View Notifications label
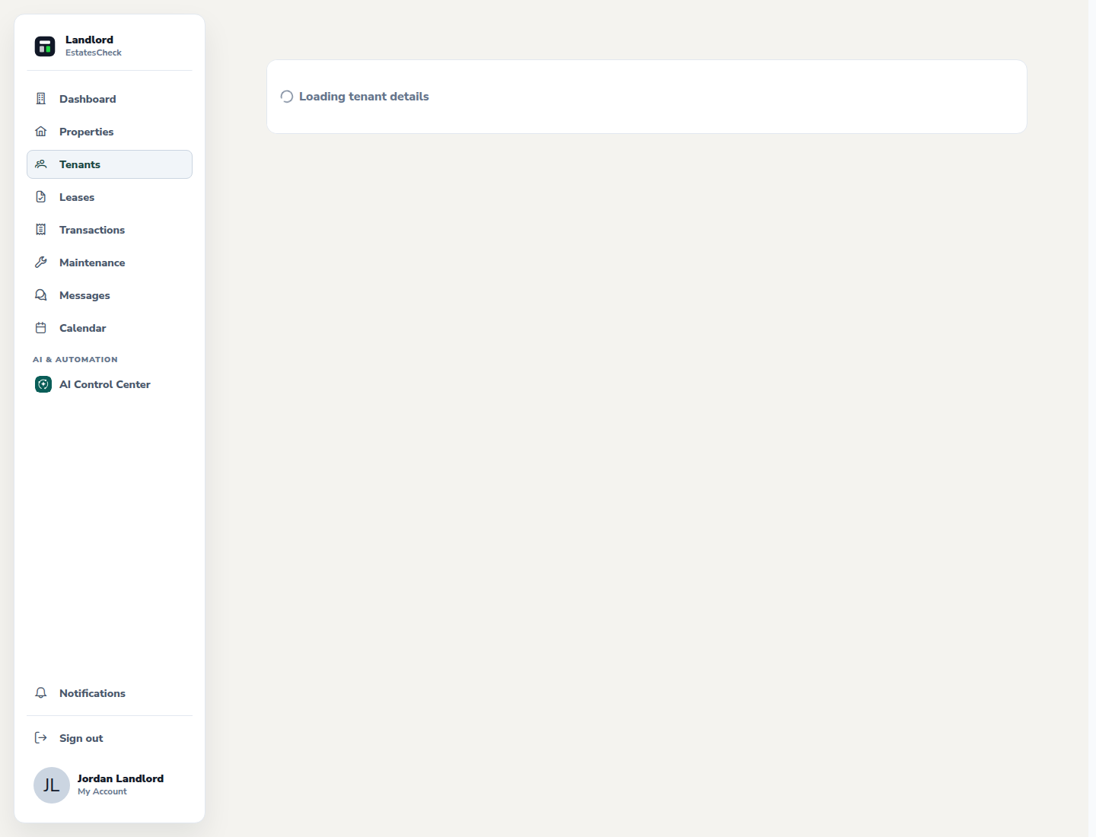 coord(92,693)
